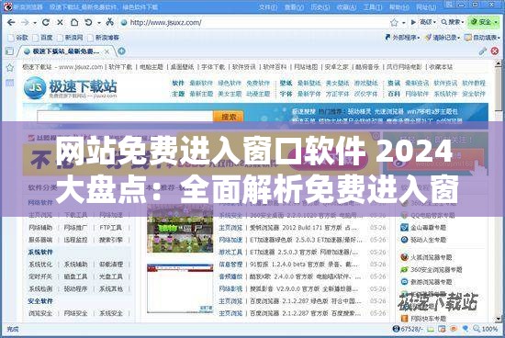505x338 pixels.
Task: Click the 网站地图 nav link
Action: [x=306, y=67]
